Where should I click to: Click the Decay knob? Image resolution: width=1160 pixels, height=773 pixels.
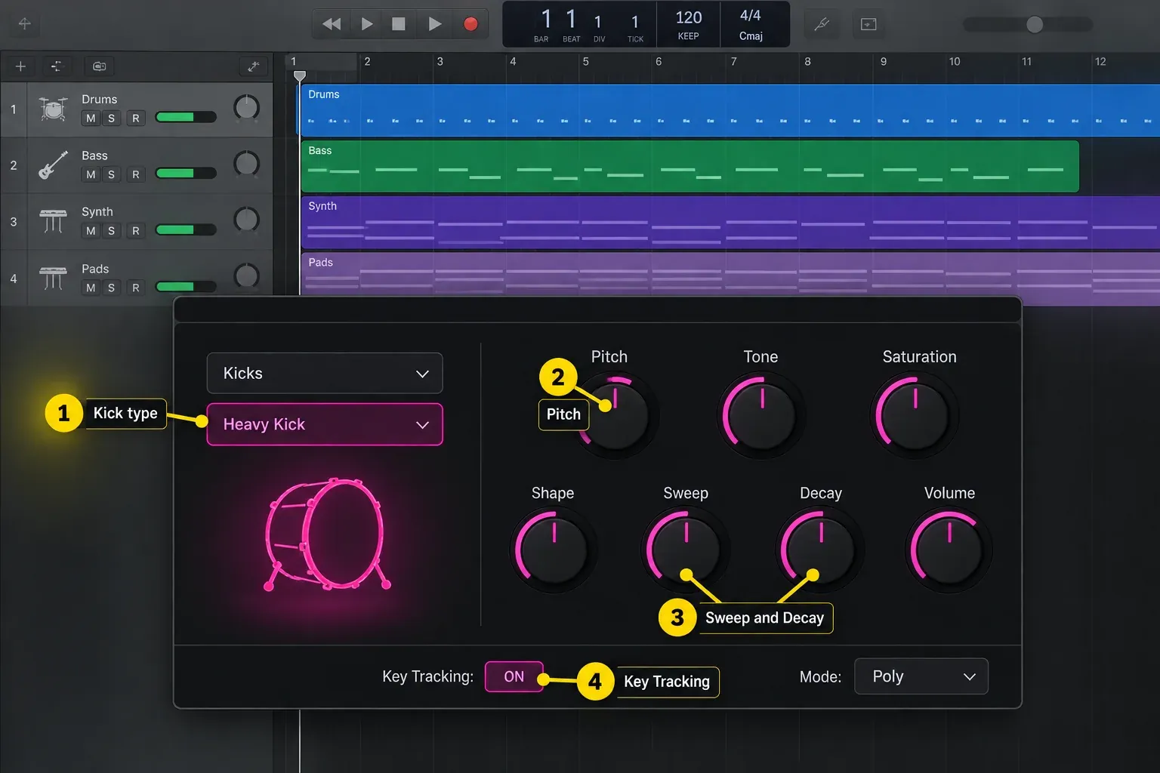pyautogui.click(x=820, y=549)
